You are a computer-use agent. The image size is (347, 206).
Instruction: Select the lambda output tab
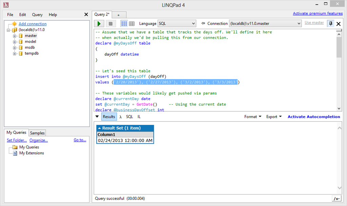point(120,117)
